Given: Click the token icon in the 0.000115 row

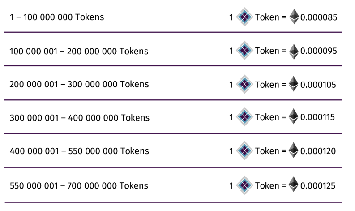Looking at the screenshot, I should point(244,118).
